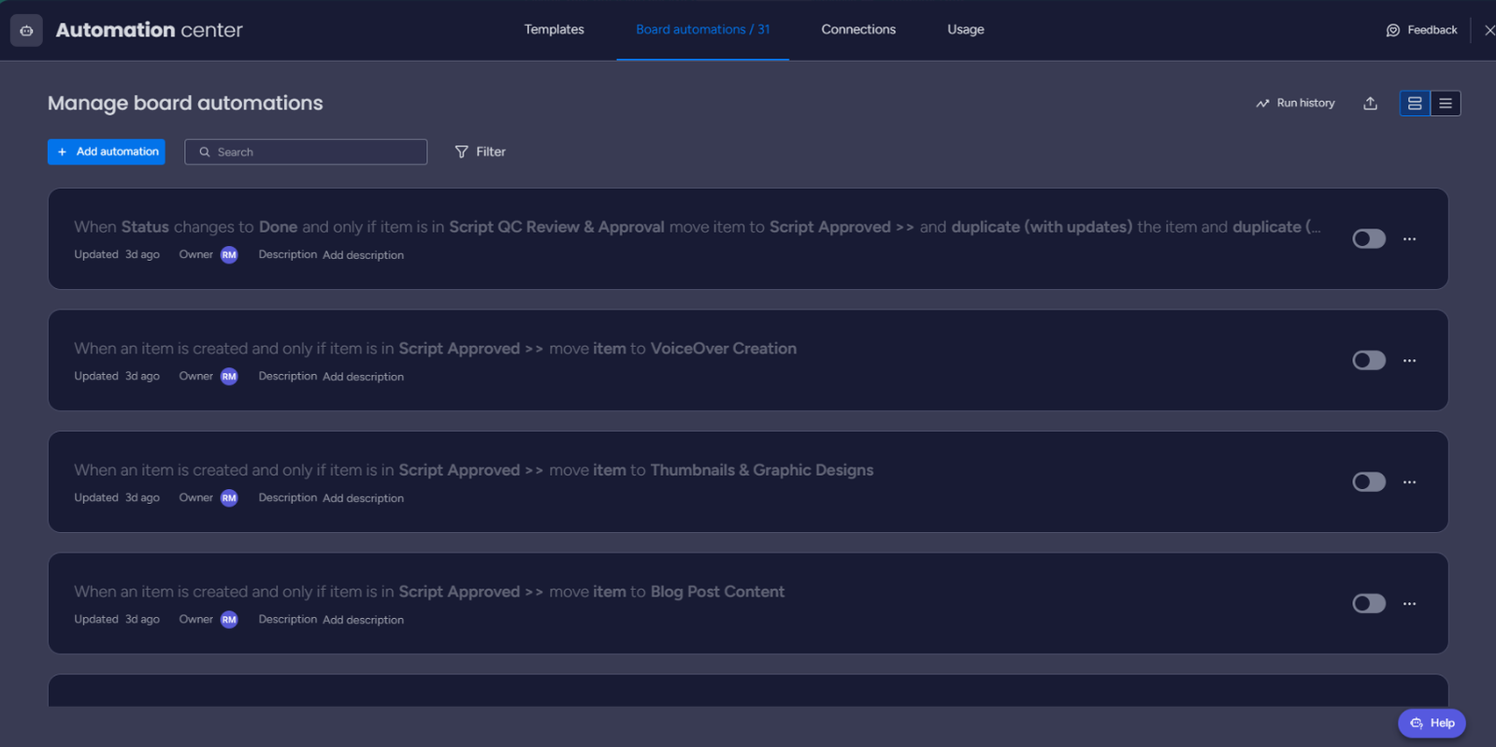Open three-dot menu for VoiceOver Creation automation
Screen dimensions: 1496x747
click(x=1409, y=361)
